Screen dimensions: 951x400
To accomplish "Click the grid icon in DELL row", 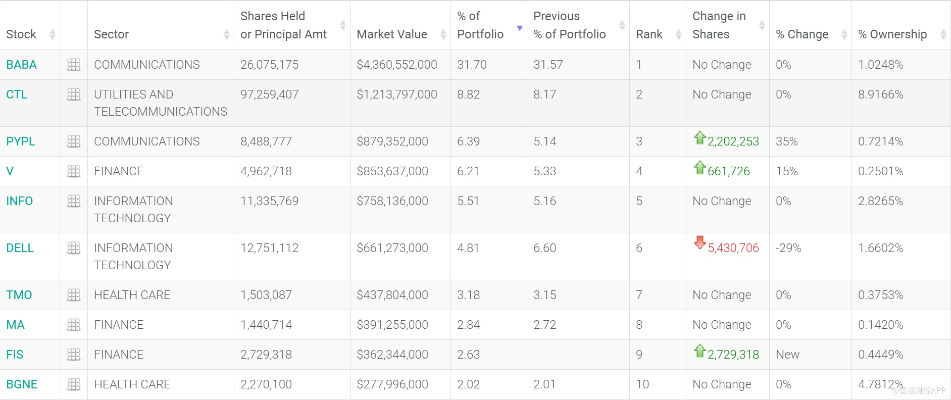I will pyautogui.click(x=74, y=248).
